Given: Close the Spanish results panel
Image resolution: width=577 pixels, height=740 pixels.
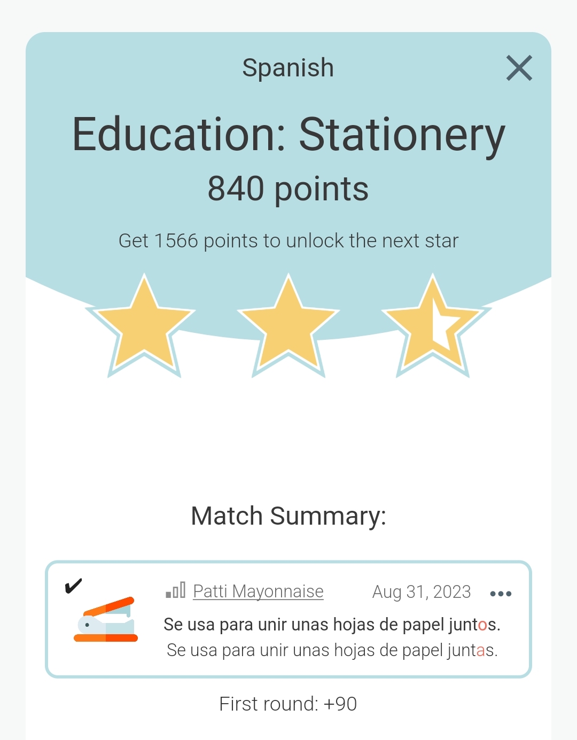Looking at the screenshot, I should click(x=519, y=68).
